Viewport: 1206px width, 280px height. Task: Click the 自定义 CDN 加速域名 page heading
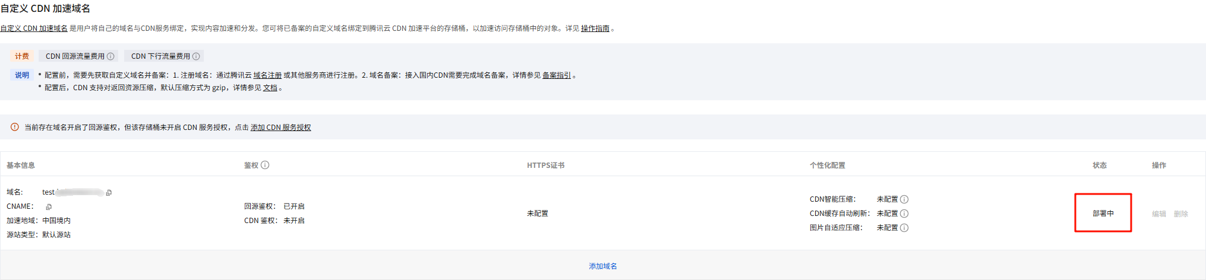point(46,9)
